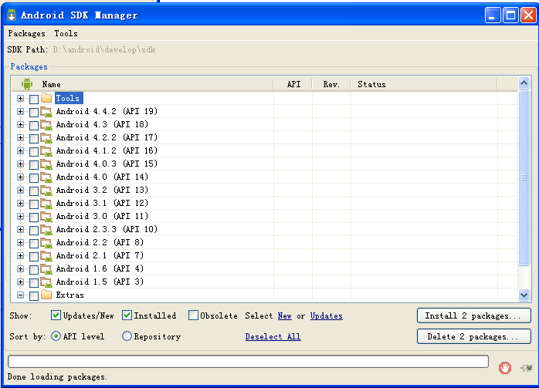This screenshot has height=388, width=539.
Task: Click the Android 4.2.2 (API 17) platform icon
Action: [46, 137]
